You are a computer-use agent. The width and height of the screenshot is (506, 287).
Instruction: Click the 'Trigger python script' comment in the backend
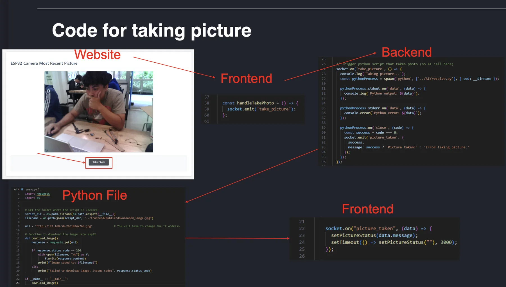[x=395, y=64]
